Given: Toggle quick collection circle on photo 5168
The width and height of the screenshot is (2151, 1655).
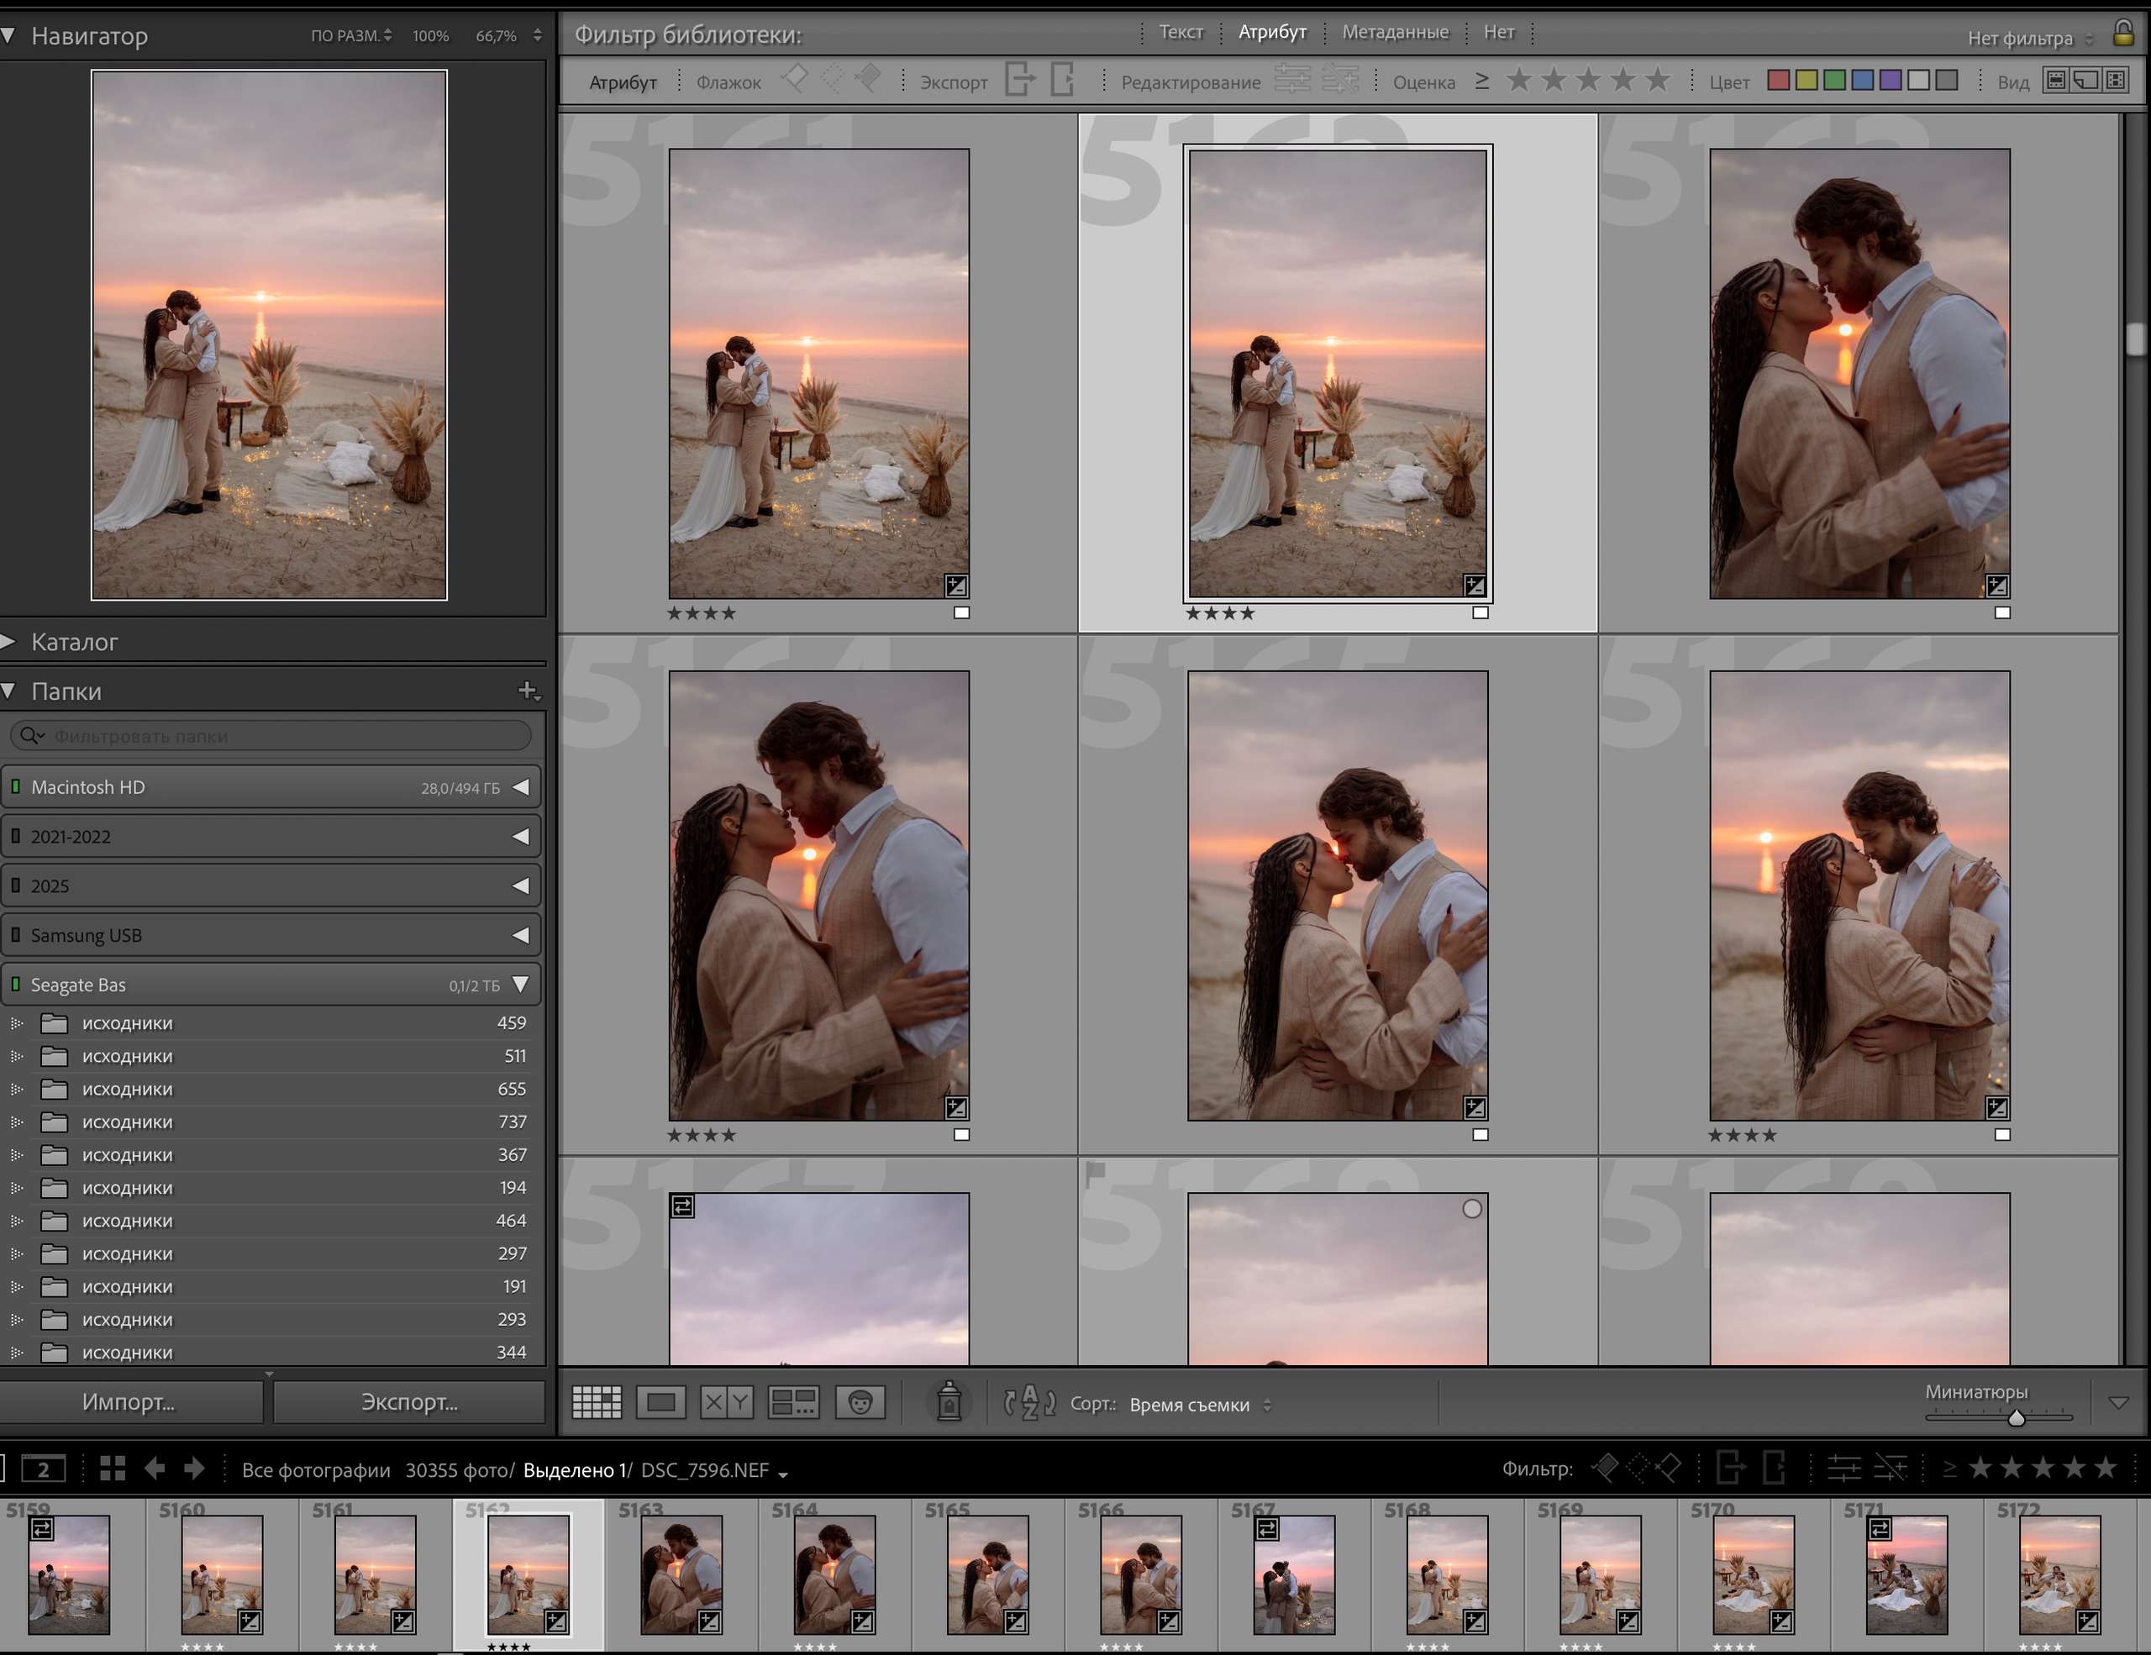Looking at the screenshot, I should tap(1471, 1209).
